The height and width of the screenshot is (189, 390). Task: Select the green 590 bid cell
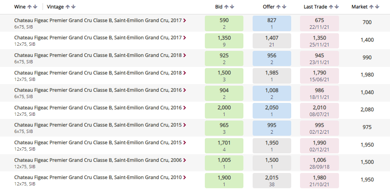coord(224,23)
